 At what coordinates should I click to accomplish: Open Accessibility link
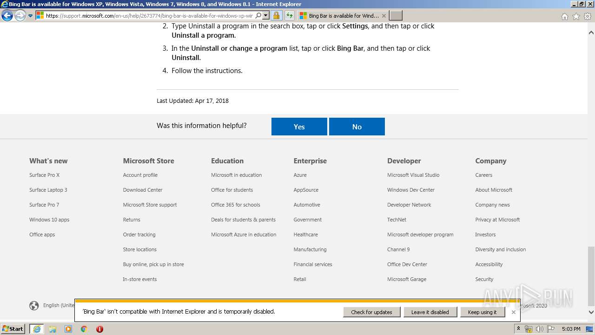tap(489, 264)
